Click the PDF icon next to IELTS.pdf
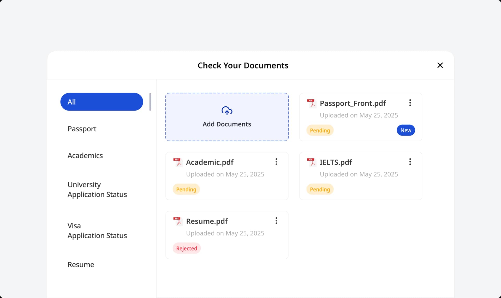Image resolution: width=501 pixels, height=298 pixels. [x=311, y=162]
